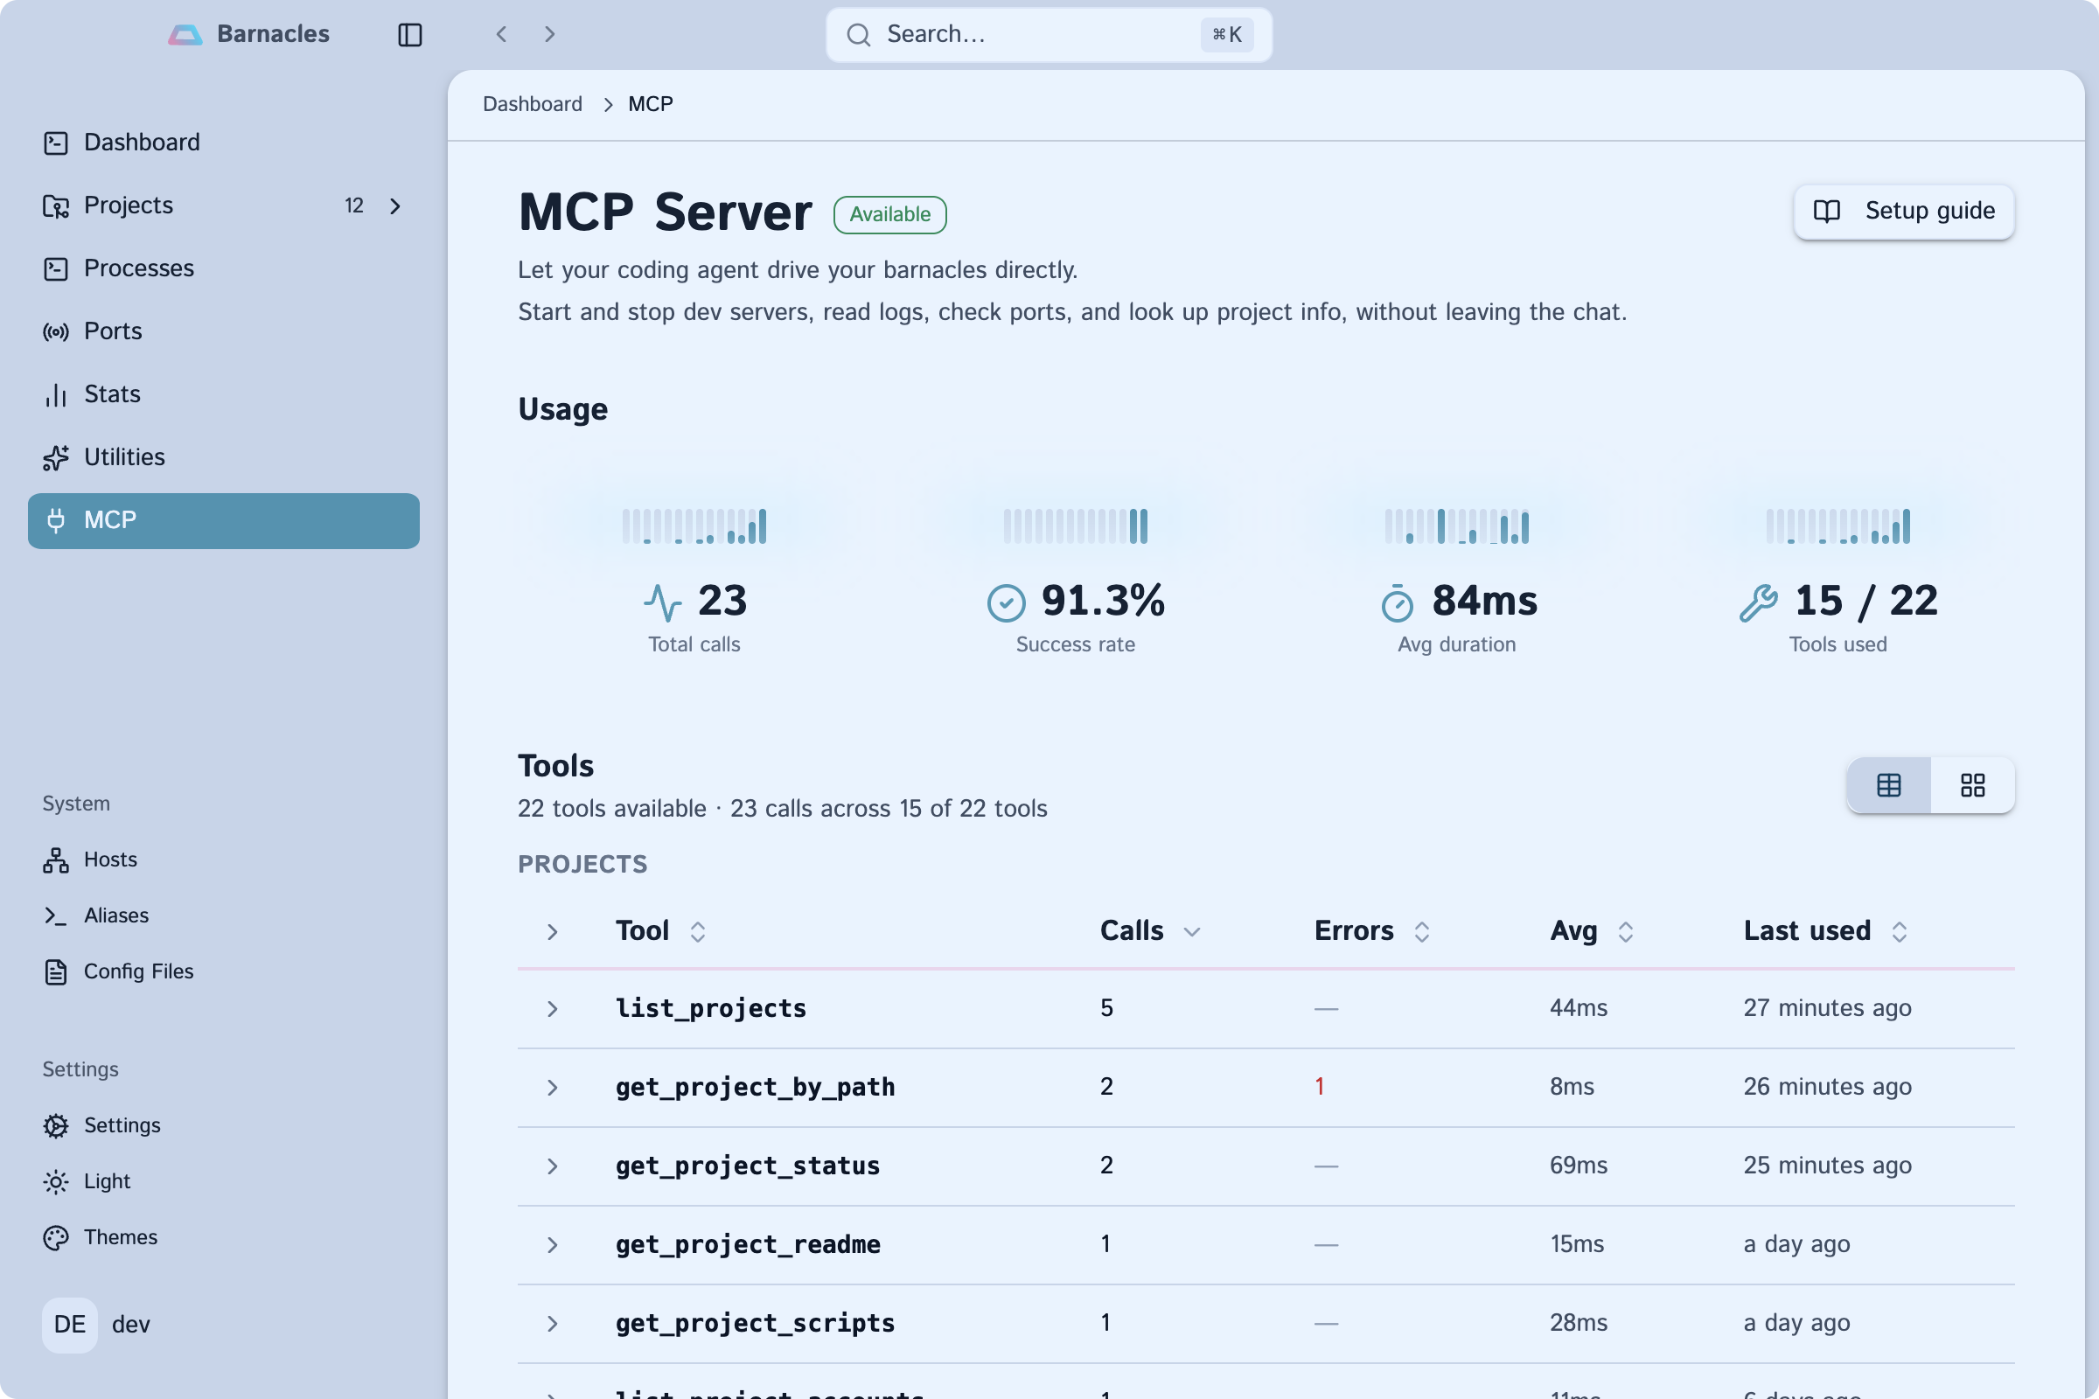Click the list_projects tool name
This screenshot has width=2099, height=1399.
click(x=710, y=1009)
